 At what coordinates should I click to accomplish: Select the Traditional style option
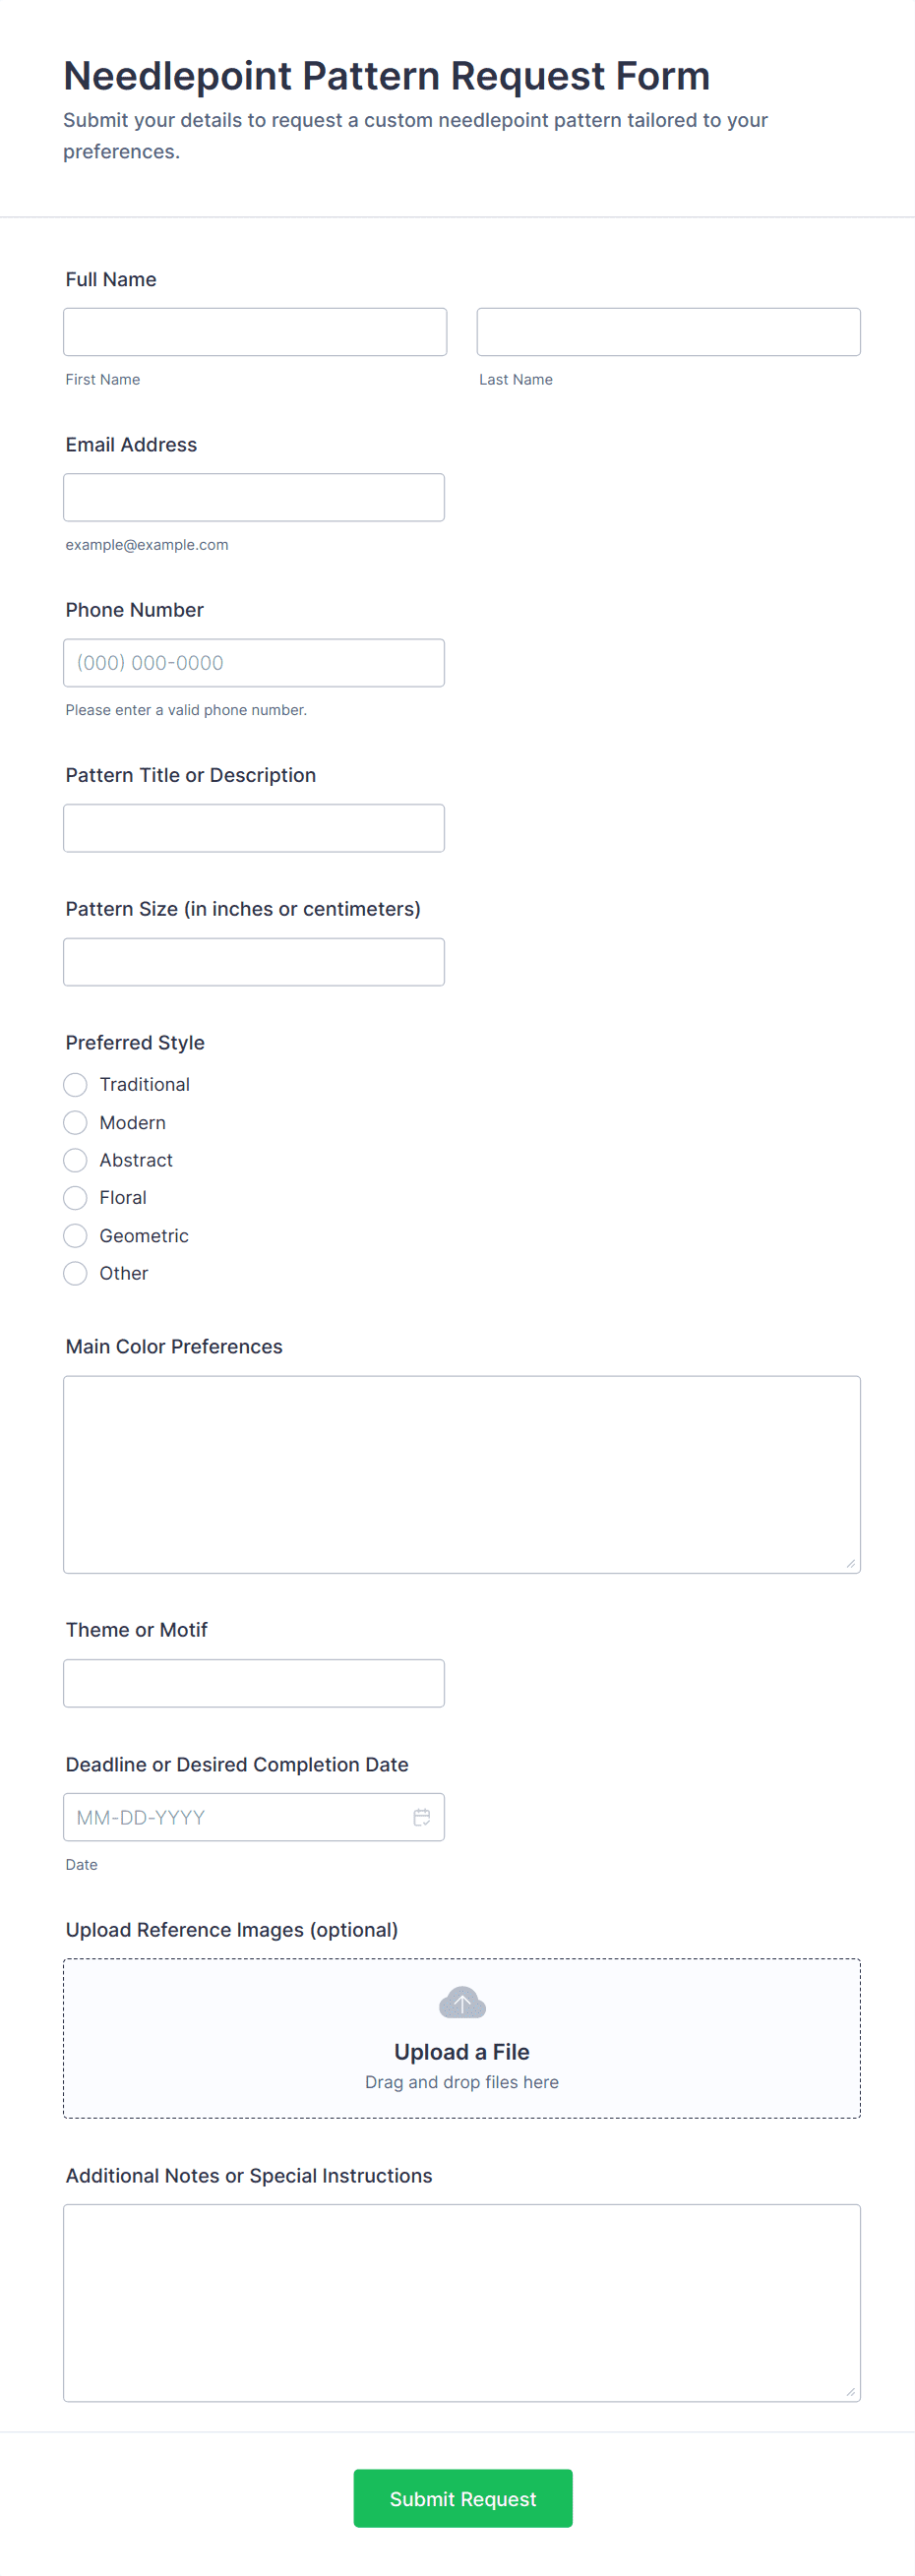point(75,1085)
